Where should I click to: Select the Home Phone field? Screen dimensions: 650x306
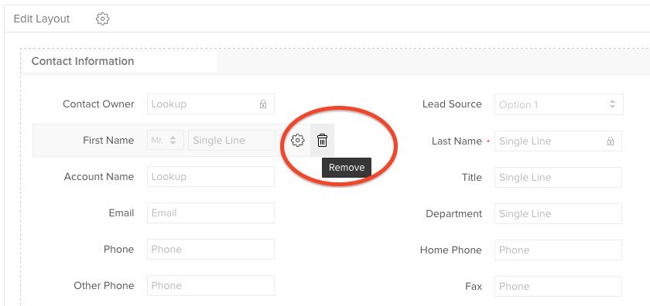(x=558, y=250)
